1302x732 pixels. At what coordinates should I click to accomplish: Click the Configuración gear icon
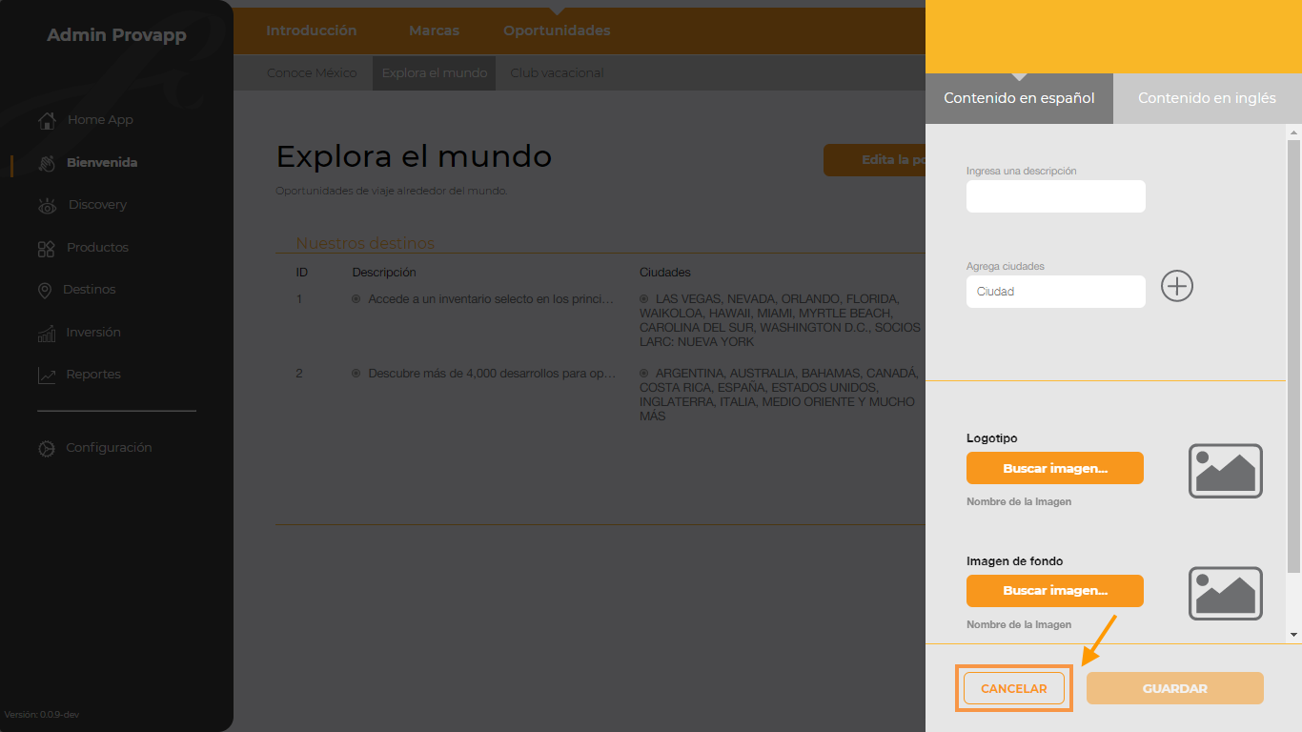(x=46, y=449)
